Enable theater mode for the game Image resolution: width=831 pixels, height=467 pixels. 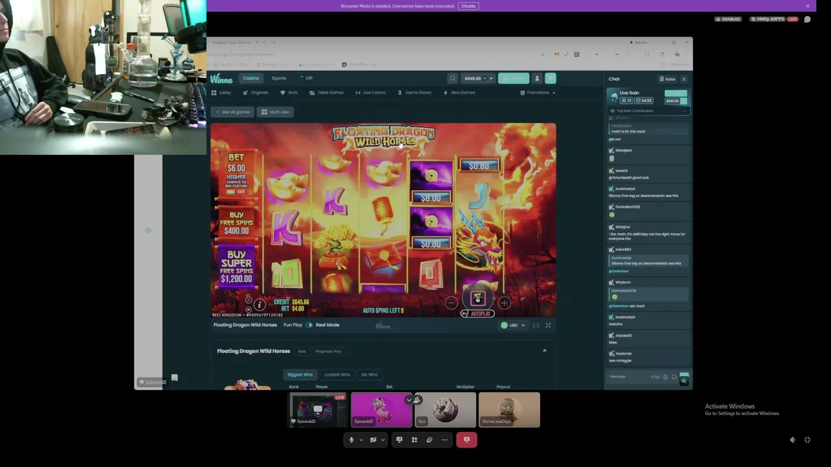536,326
